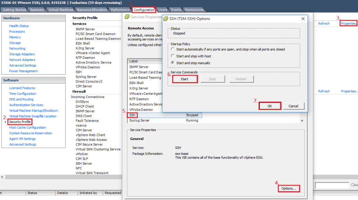Open Hardware Advanced Settings

coord(23,65)
